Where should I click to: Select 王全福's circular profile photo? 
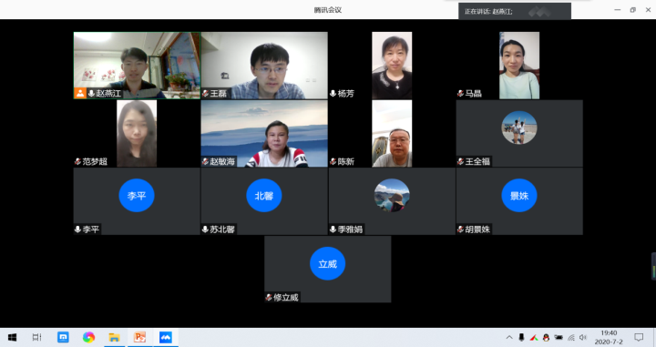point(519,128)
